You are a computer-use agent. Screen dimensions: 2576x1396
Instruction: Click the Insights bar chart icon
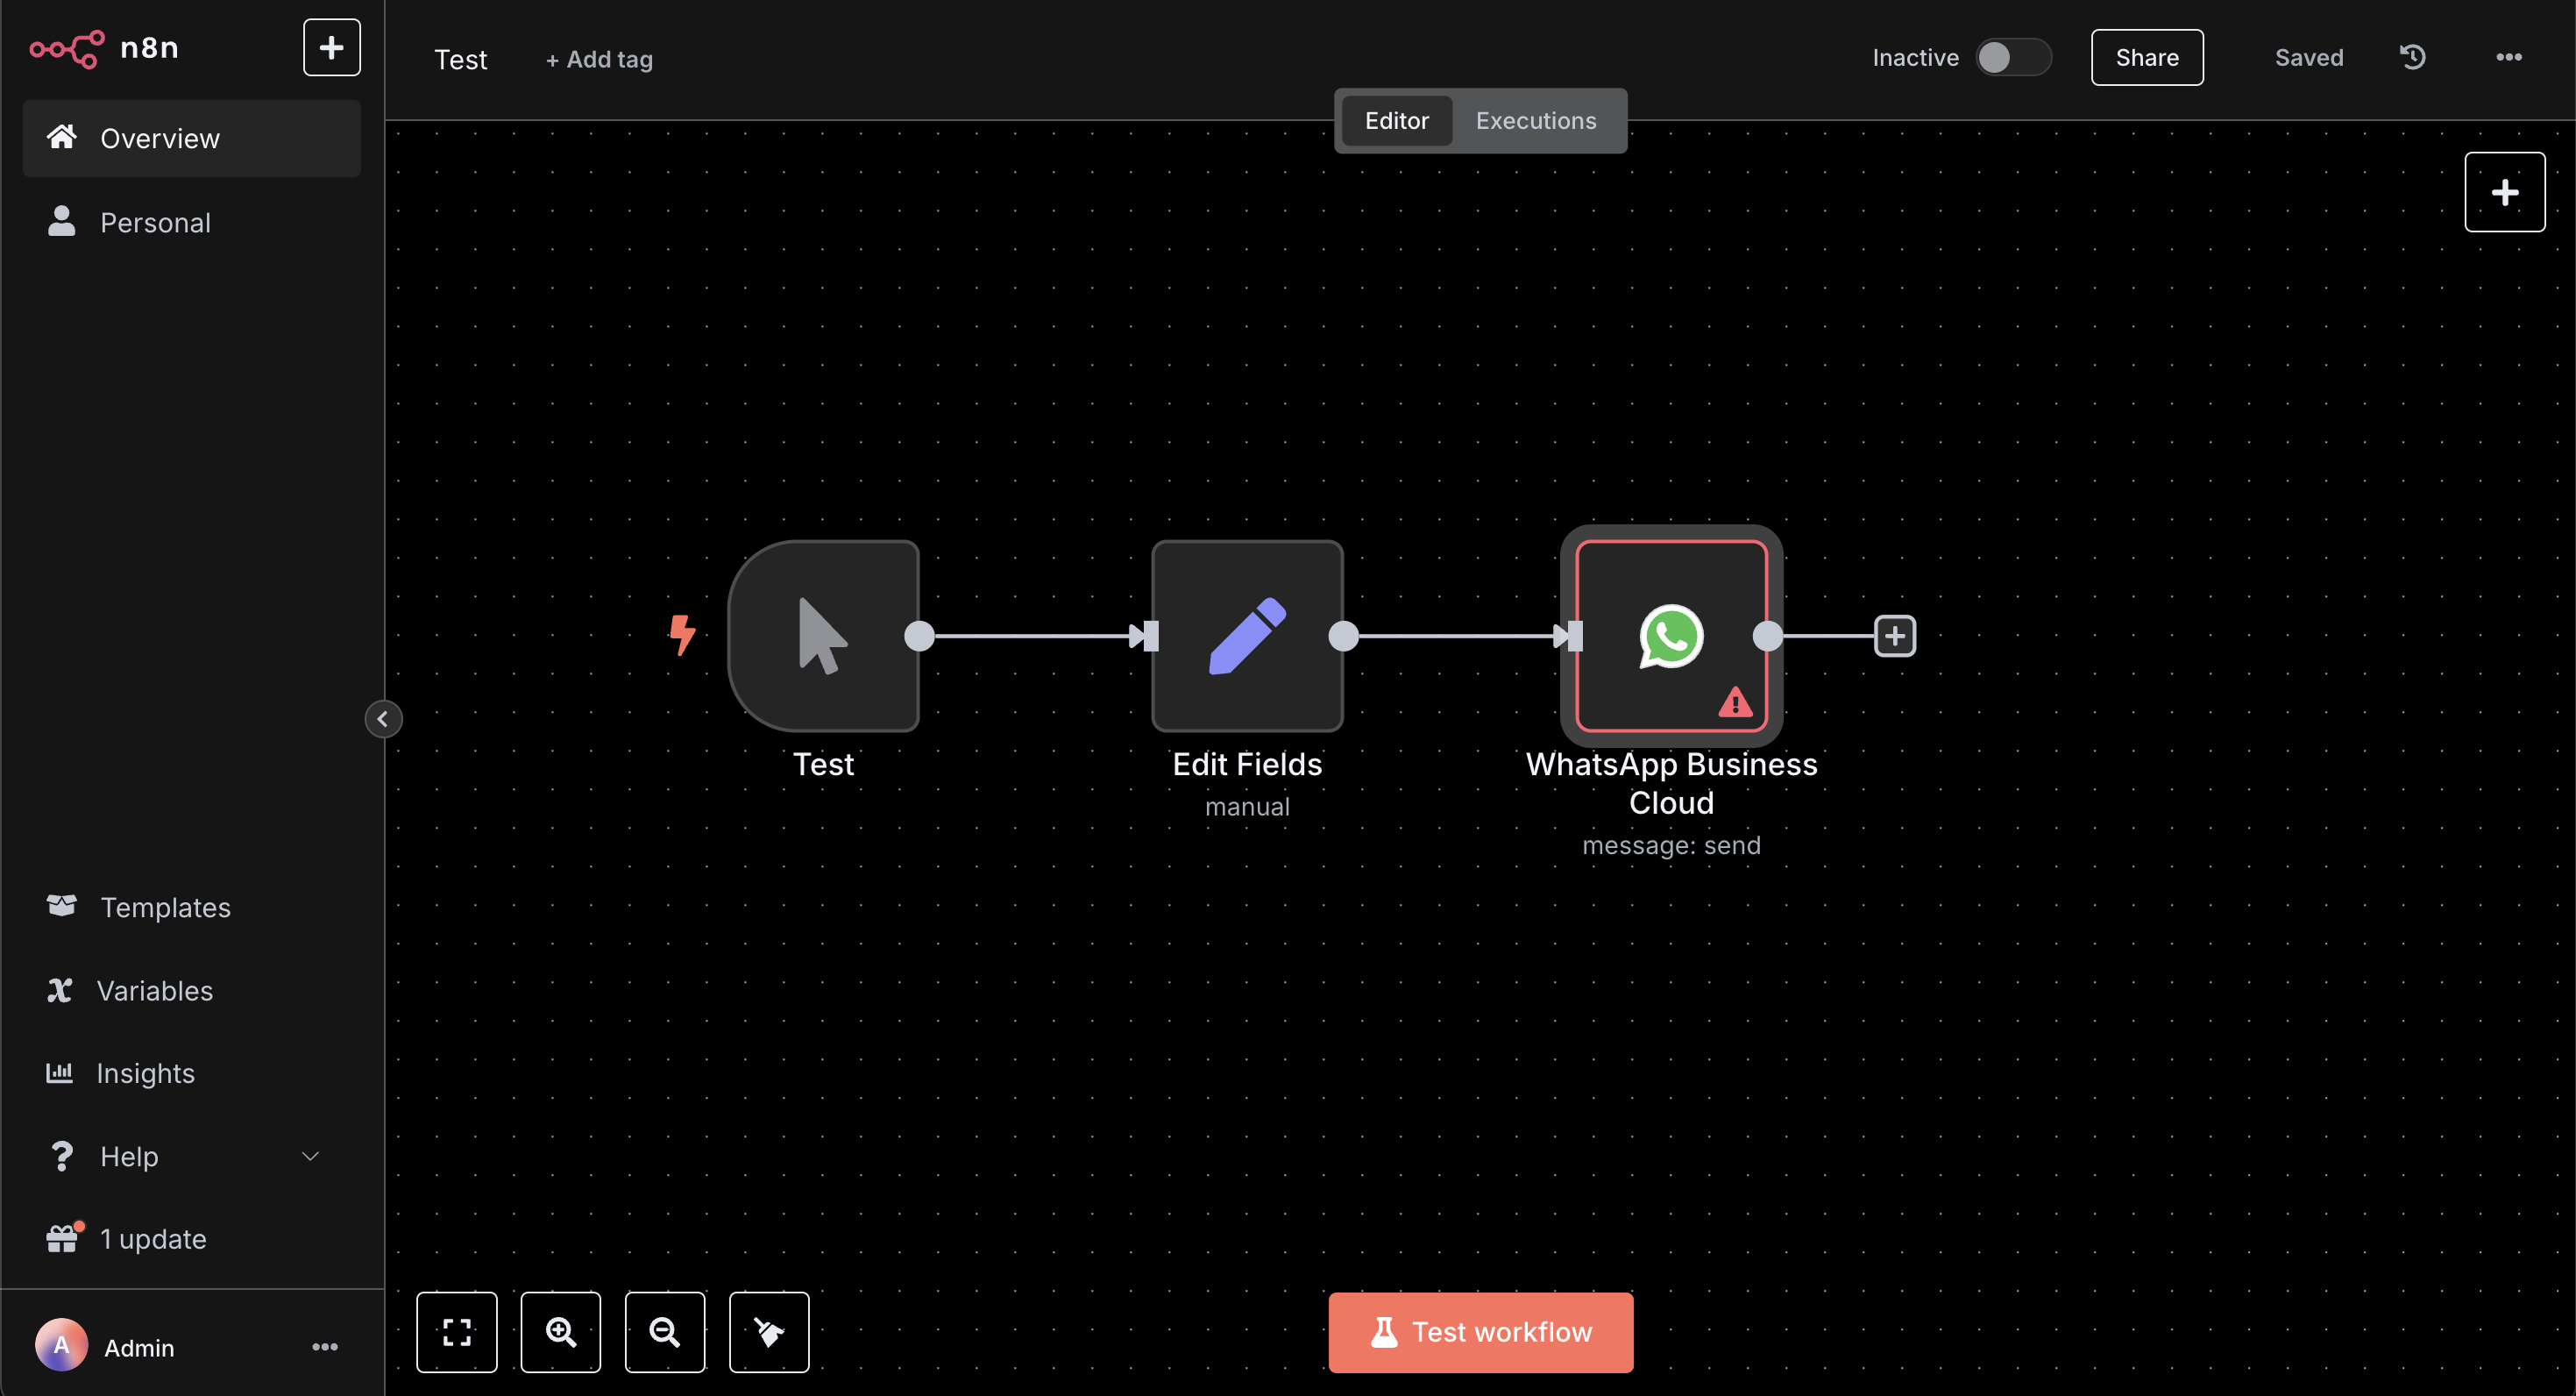59,1072
